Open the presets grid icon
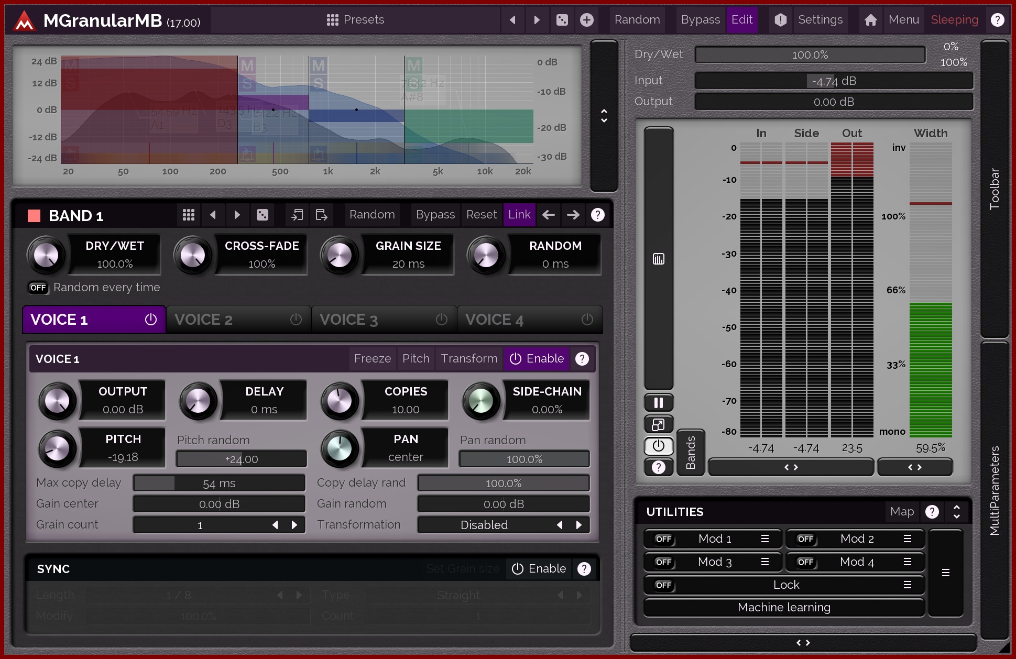 [x=332, y=20]
